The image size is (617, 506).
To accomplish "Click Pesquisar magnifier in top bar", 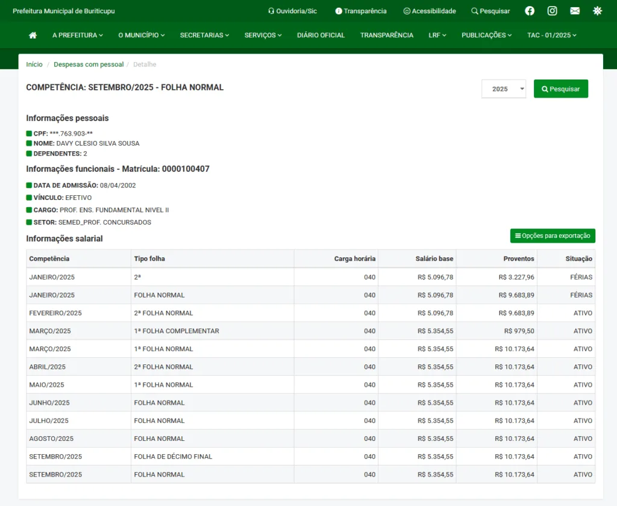I will point(490,11).
